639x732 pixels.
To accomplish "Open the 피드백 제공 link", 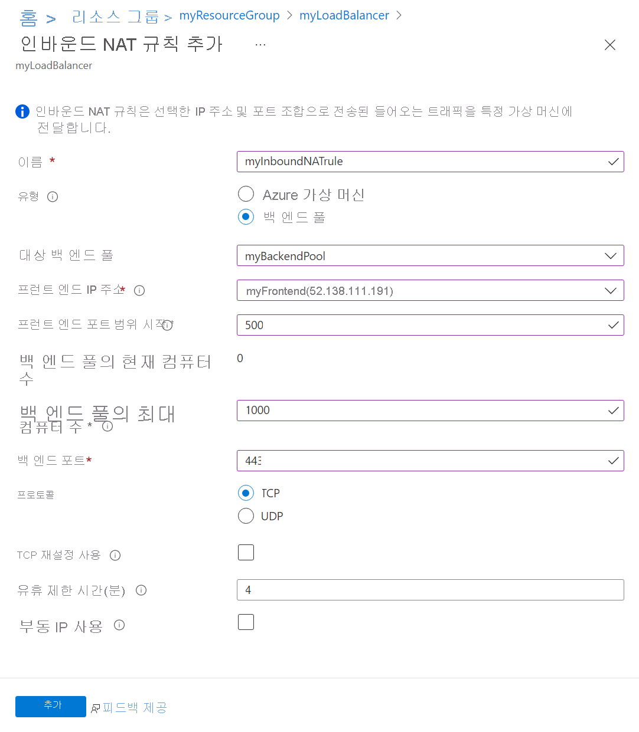I will click(134, 707).
